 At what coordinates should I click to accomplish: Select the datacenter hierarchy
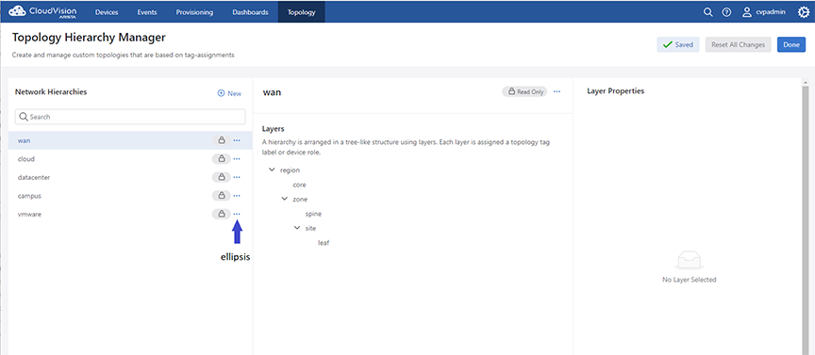[130, 177]
